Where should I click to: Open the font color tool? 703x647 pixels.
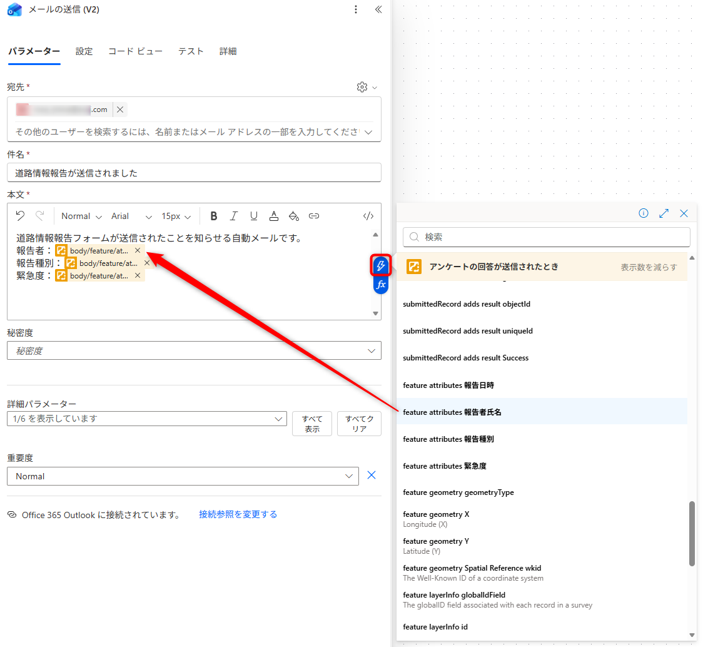[x=273, y=216]
